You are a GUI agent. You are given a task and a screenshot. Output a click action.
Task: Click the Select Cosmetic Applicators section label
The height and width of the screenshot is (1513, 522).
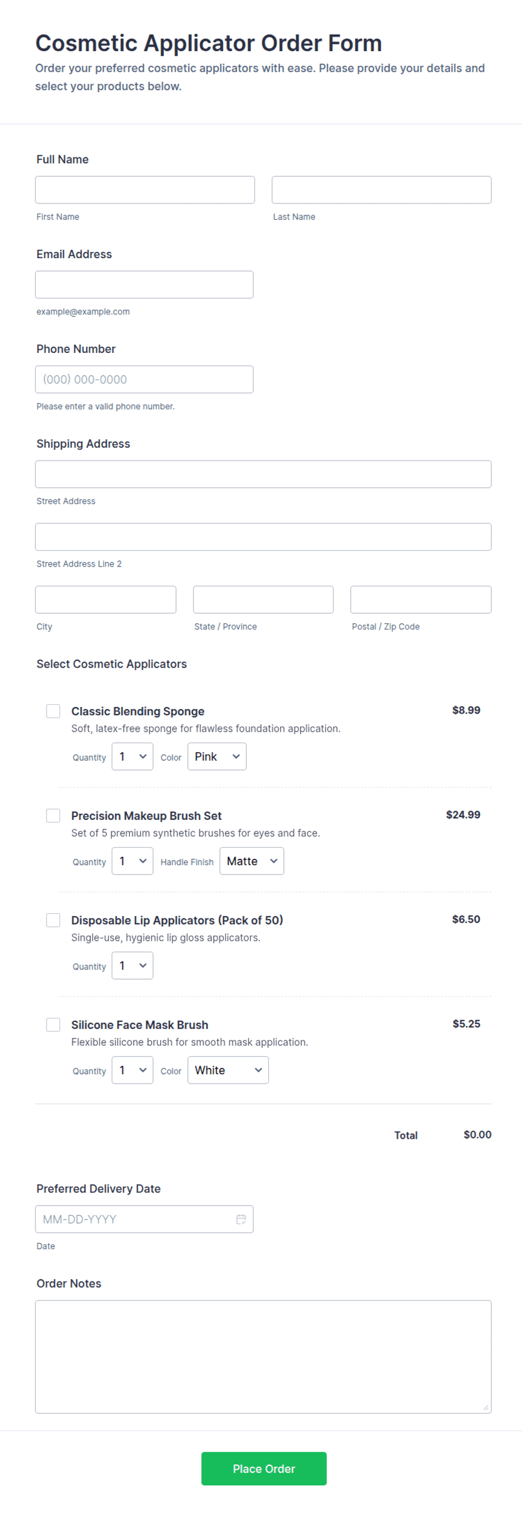[x=112, y=664]
